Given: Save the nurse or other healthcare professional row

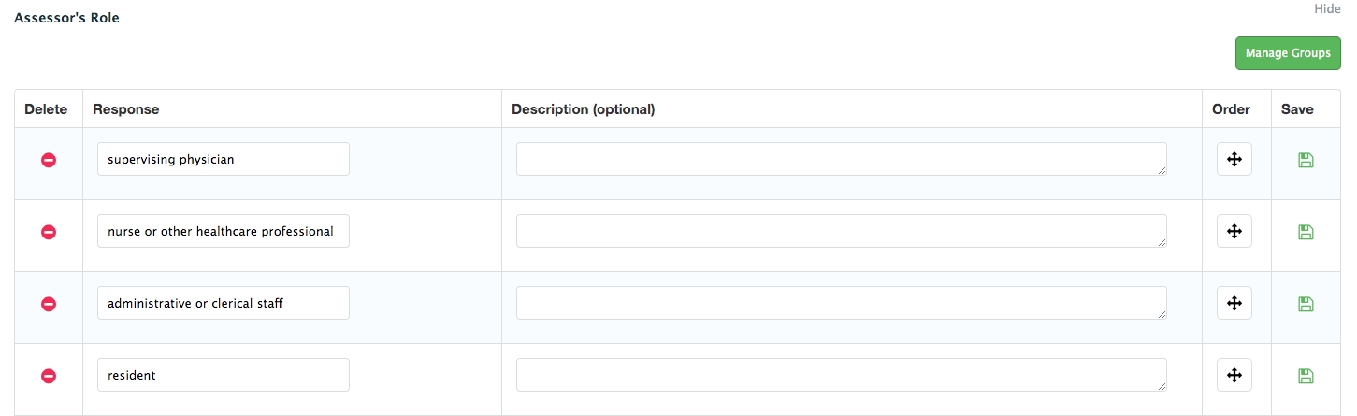Looking at the screenshot, I should (x=1306, y=232).
